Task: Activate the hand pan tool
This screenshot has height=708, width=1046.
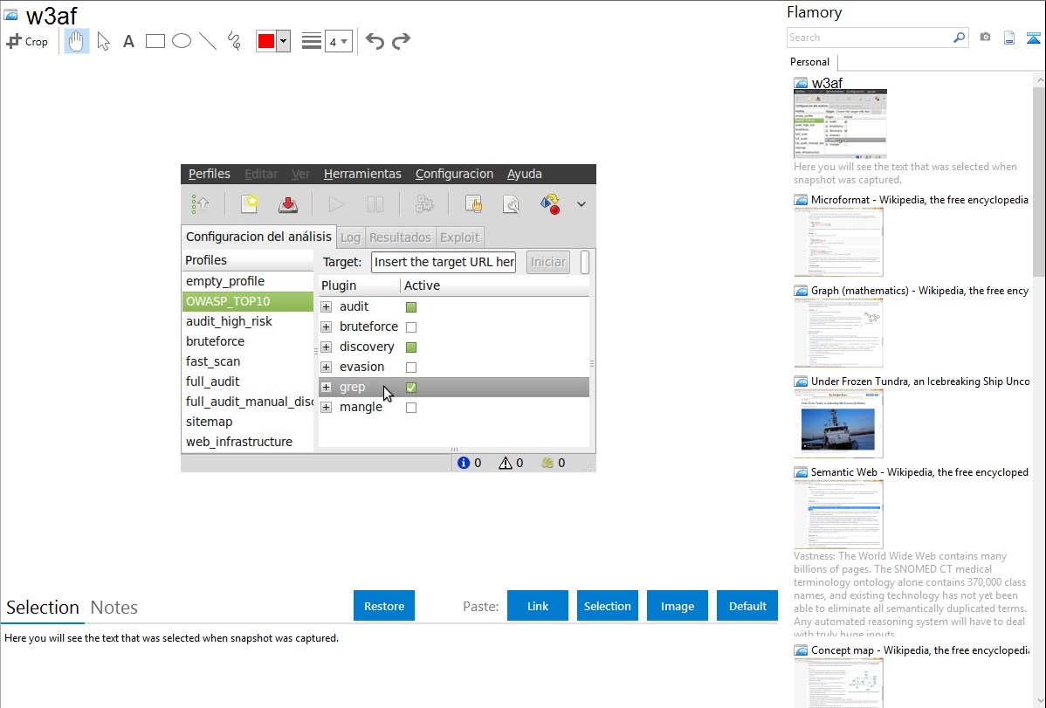Action: [x=76, y=41]
